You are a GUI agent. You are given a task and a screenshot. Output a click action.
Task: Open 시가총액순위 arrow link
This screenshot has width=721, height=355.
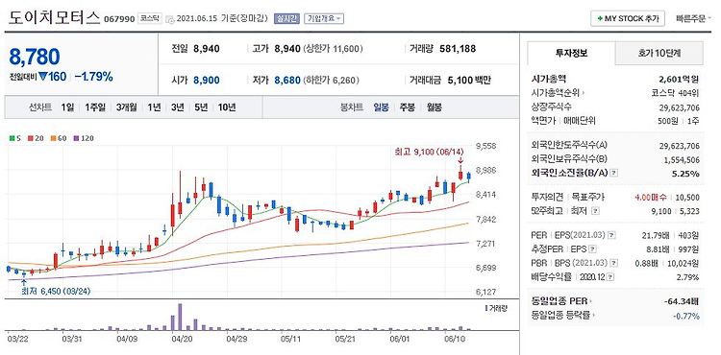point(584,94)
